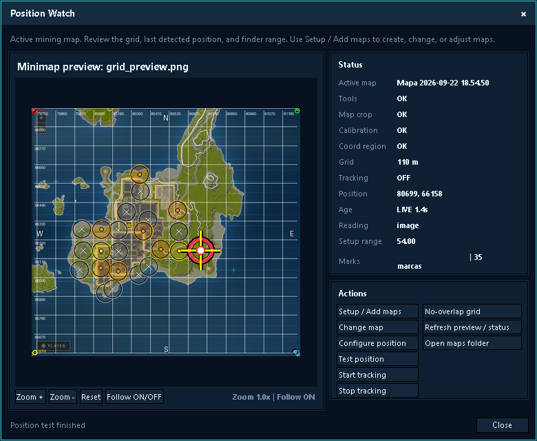Stop tracking the position
The height and width of the screenshot is (441, 537).
coord(377,390)
